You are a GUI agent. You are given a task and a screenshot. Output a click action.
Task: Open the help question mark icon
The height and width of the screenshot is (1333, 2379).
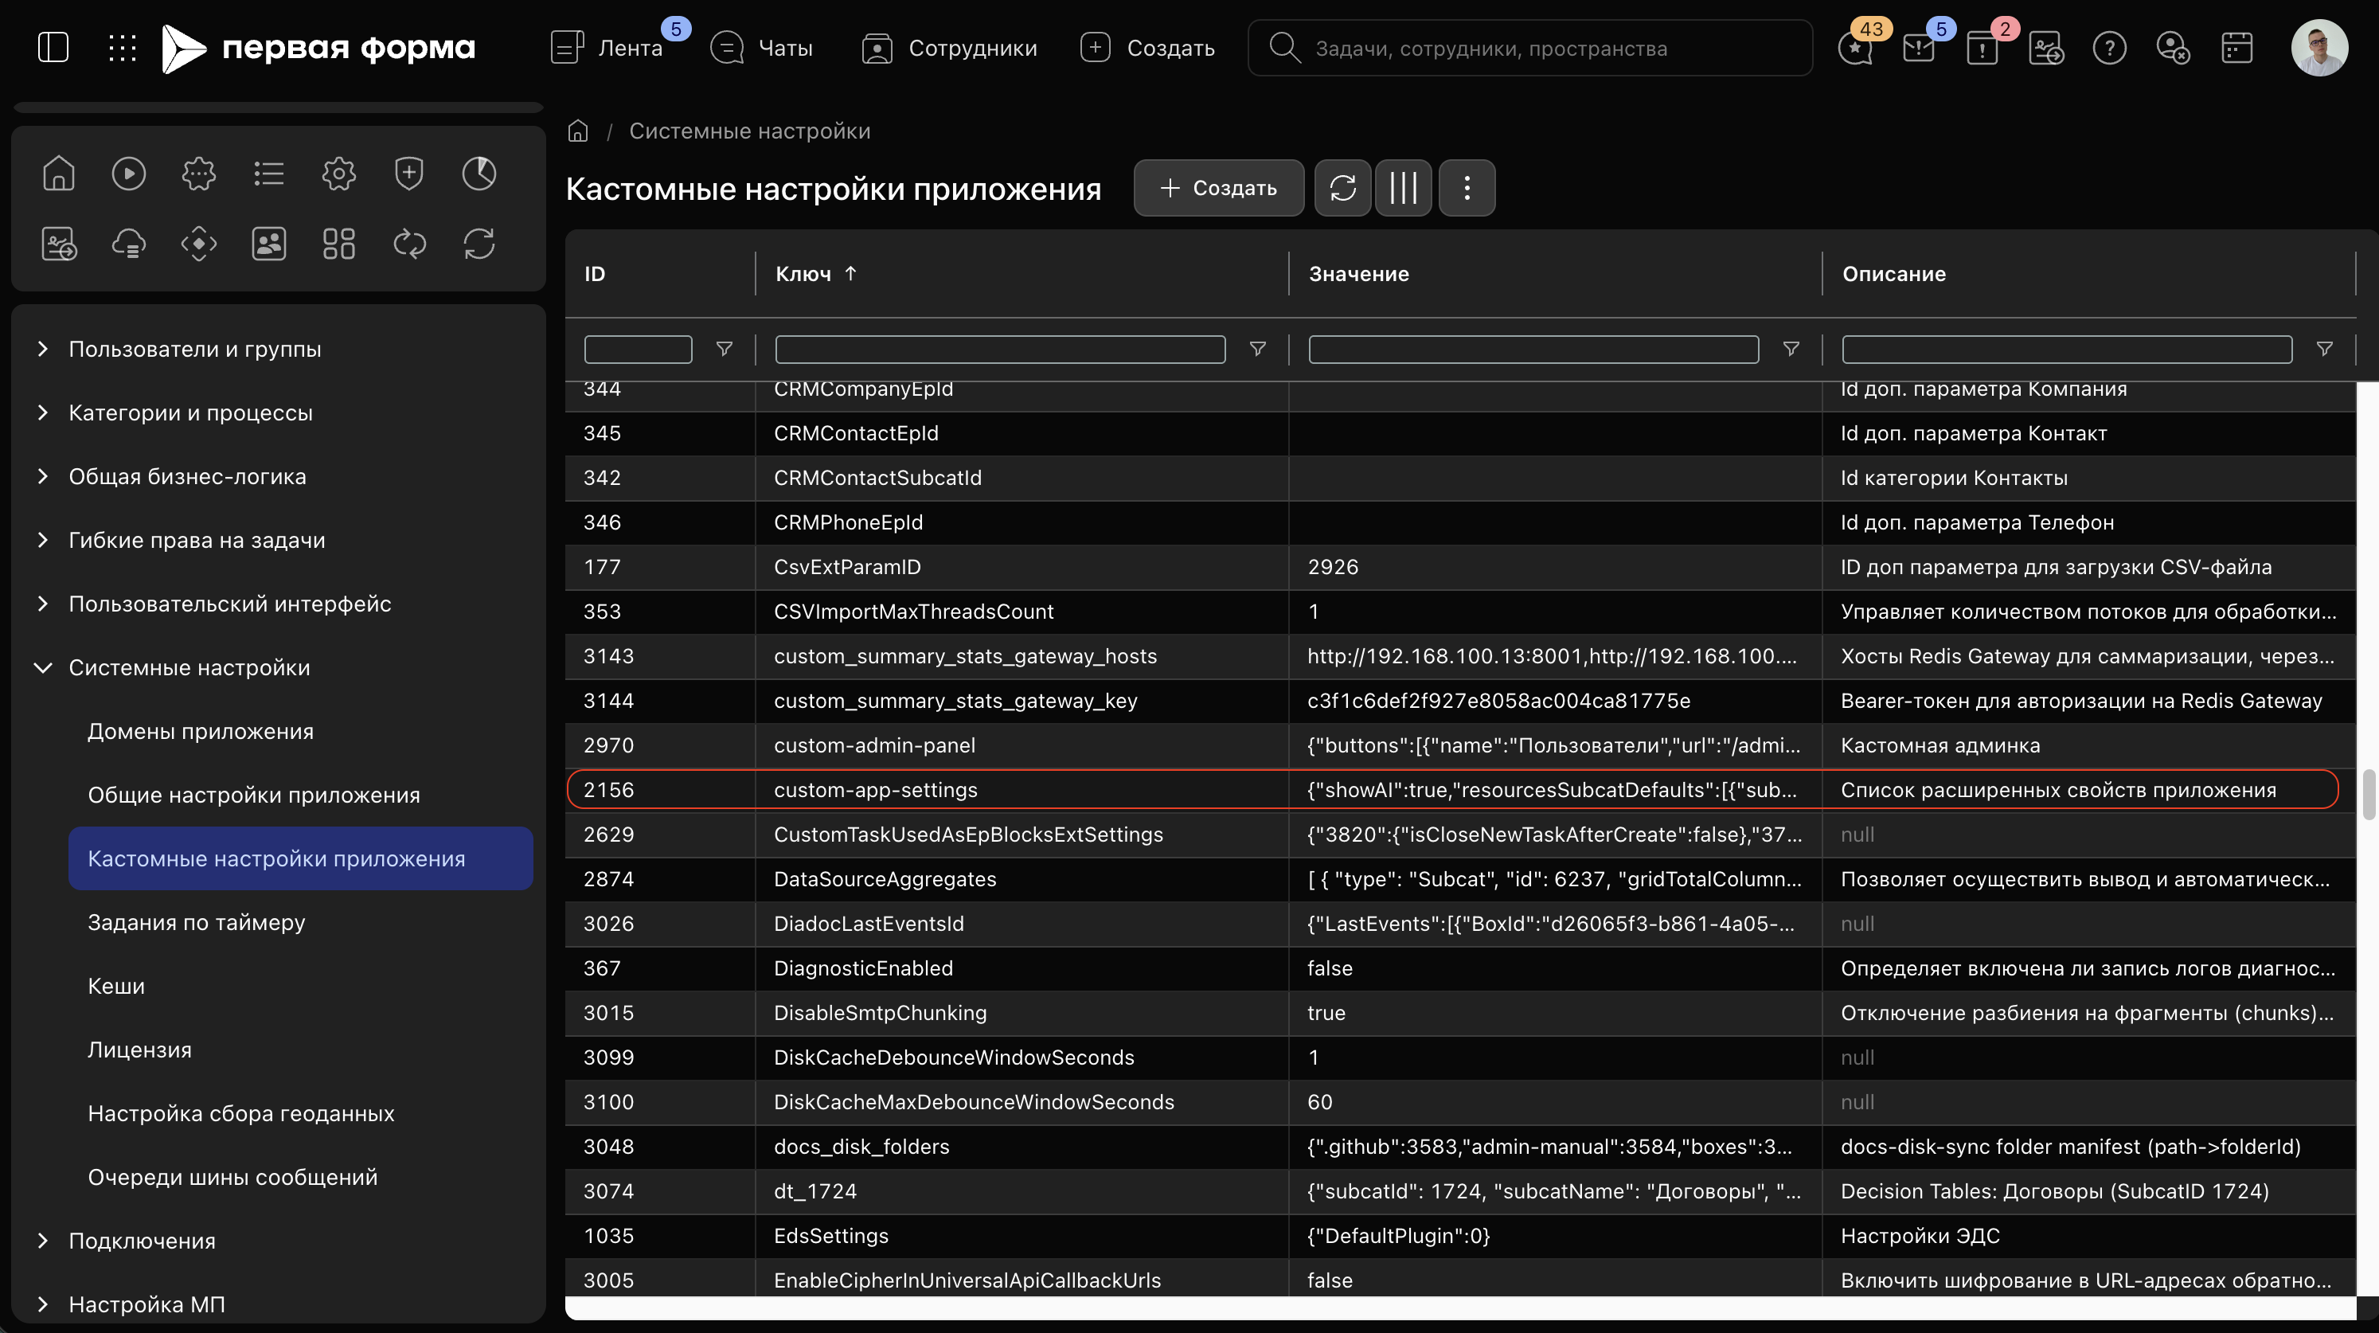click(x=2109, y=47)
